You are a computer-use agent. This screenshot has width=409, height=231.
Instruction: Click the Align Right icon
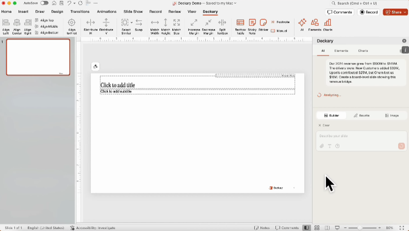click(x=28, y=26)
